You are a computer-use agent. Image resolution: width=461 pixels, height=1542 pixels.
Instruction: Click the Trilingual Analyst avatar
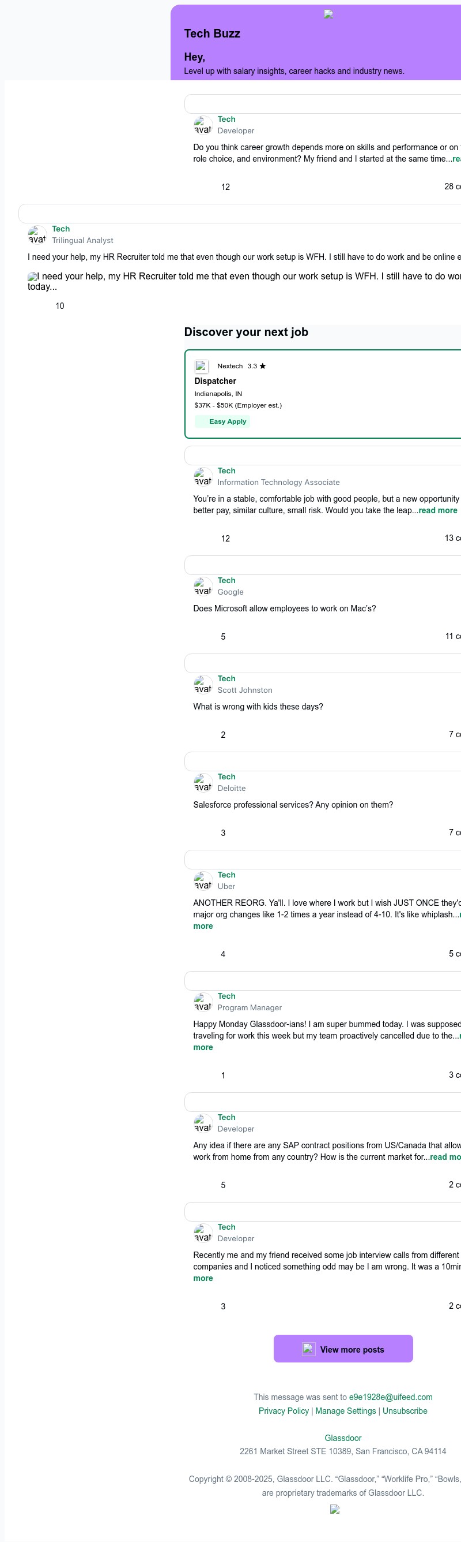37,234
